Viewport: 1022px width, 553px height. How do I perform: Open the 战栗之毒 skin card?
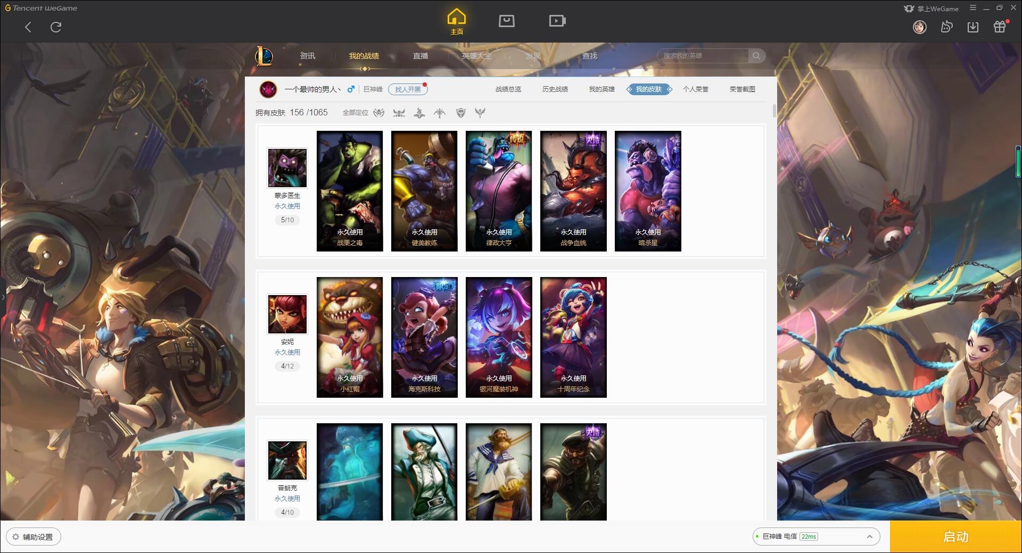point(350,191)
